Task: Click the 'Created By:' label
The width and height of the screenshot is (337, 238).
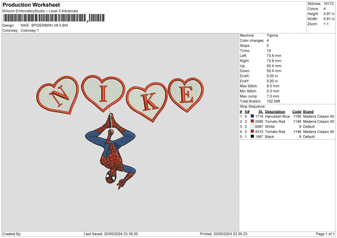Action: coord(12,234)
